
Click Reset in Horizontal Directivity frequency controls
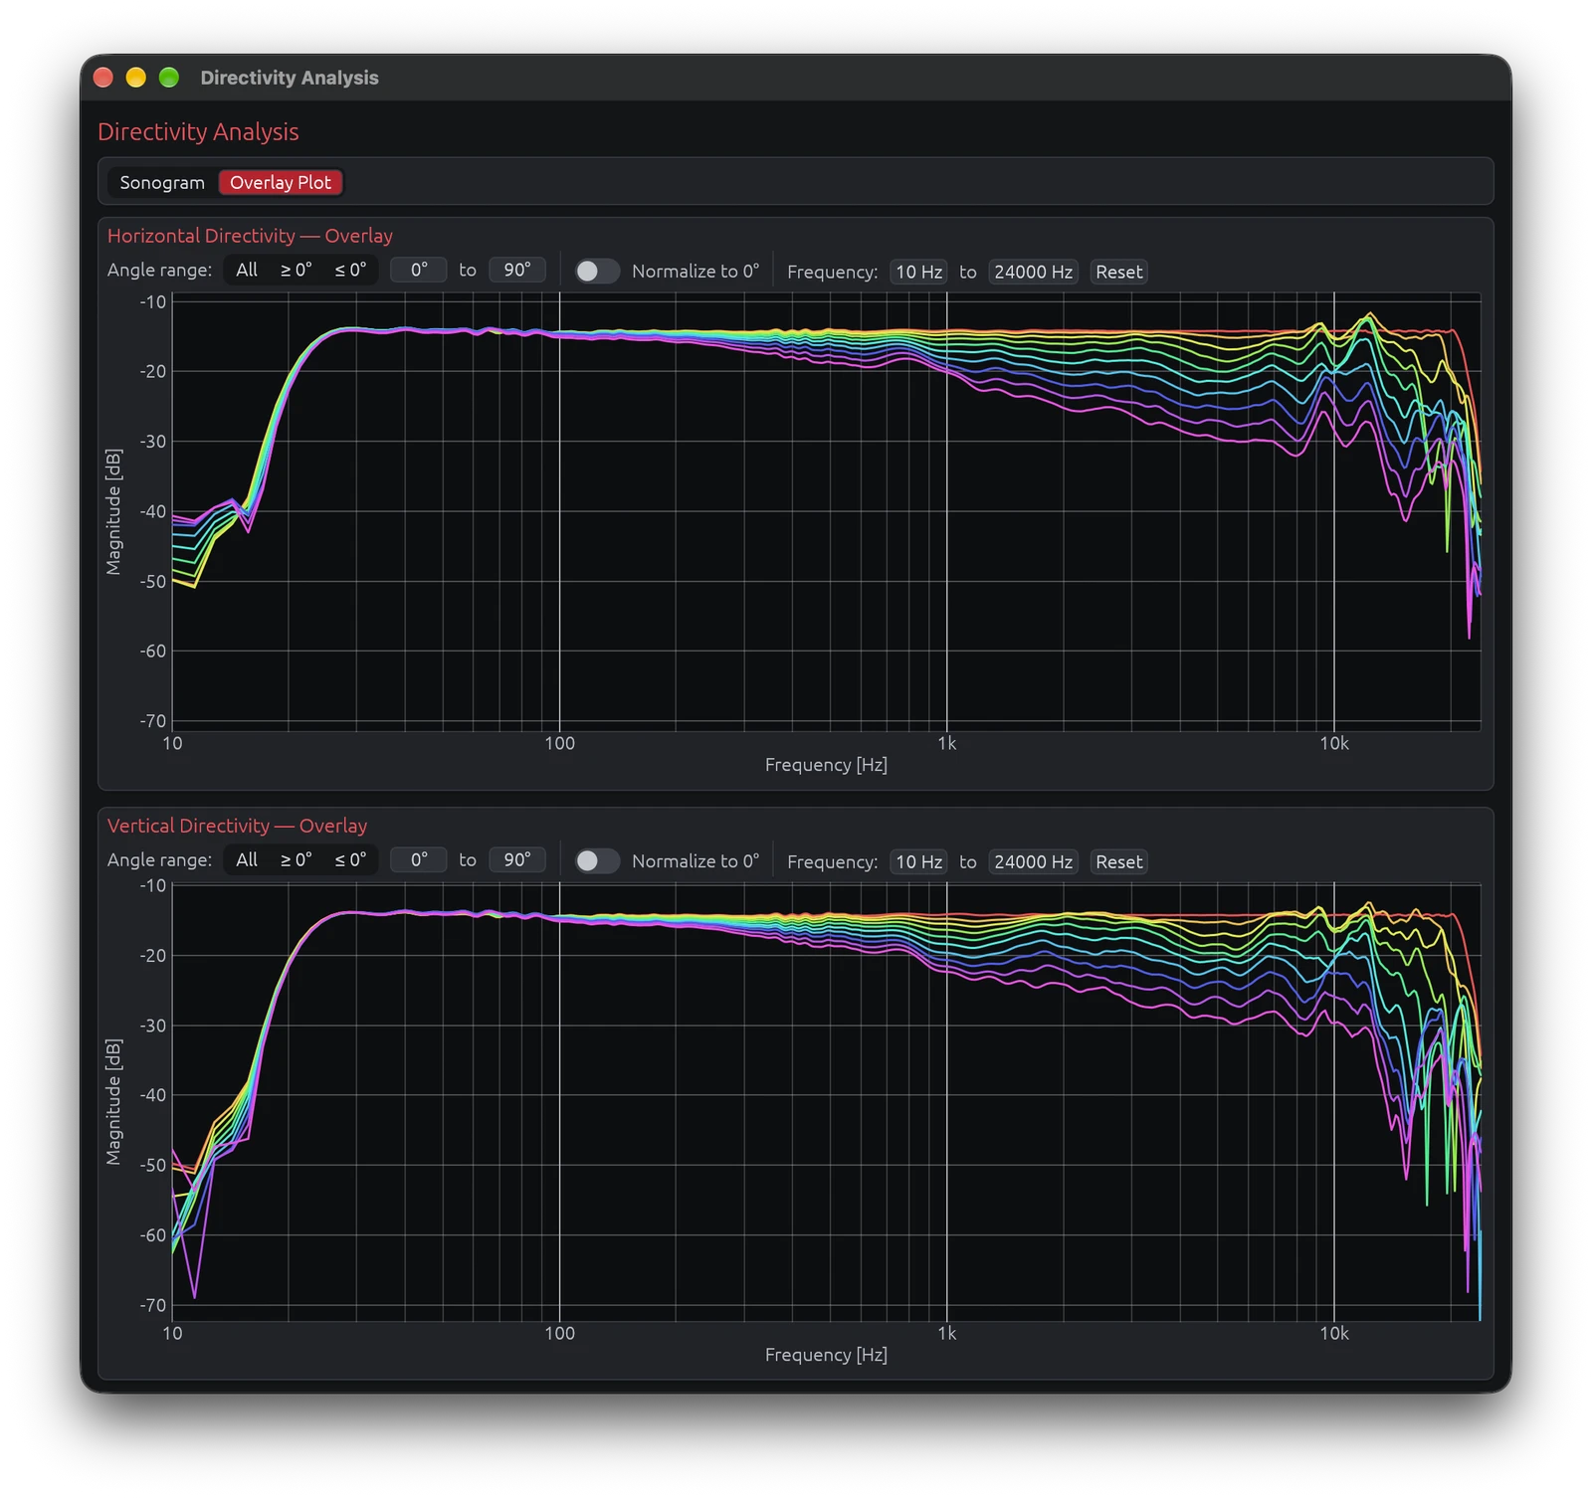(1118, 272)
